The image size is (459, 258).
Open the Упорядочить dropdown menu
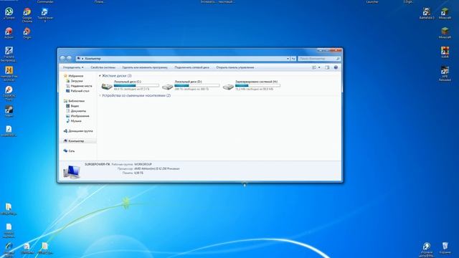(x=73, y=67)
